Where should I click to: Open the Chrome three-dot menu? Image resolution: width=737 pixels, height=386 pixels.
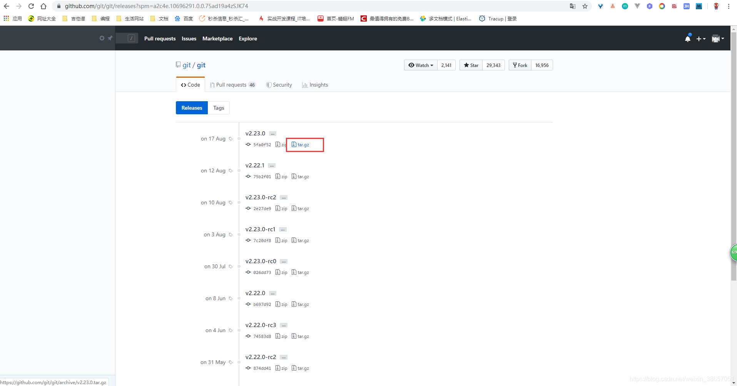(729, 6)
